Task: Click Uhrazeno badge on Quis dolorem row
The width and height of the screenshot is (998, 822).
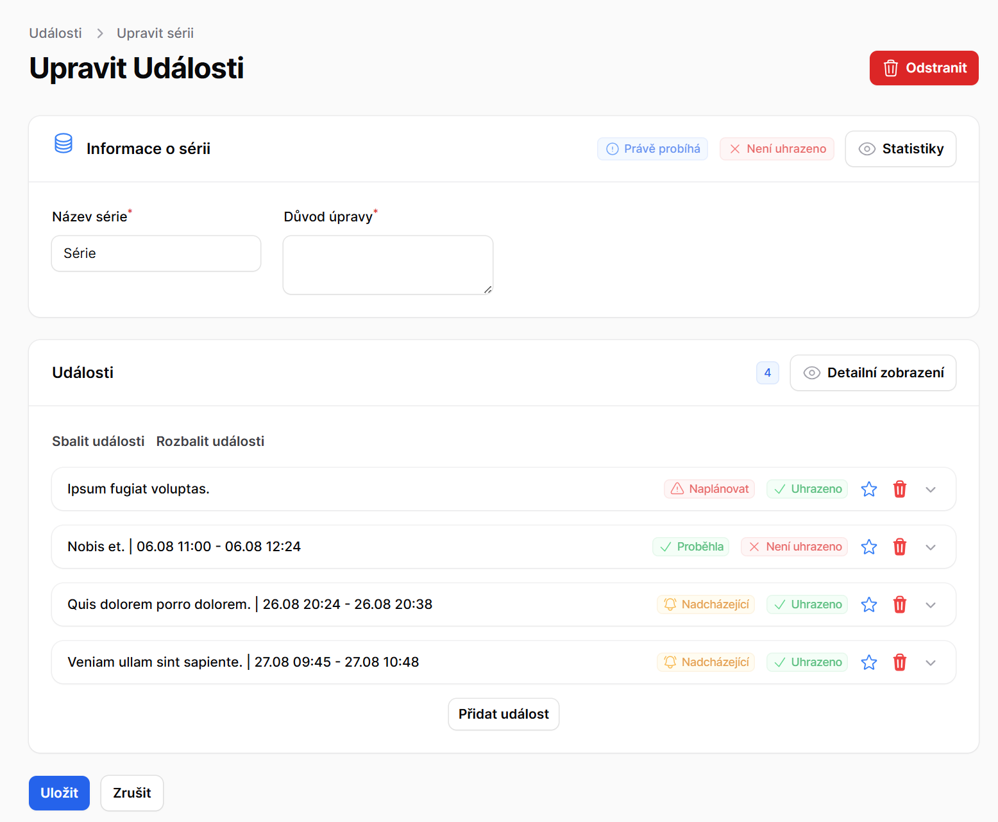Action: pos(808,604)
